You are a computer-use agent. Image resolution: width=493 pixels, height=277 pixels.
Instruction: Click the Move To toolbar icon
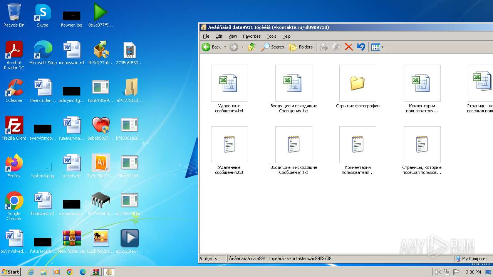(x=324, y=47)
